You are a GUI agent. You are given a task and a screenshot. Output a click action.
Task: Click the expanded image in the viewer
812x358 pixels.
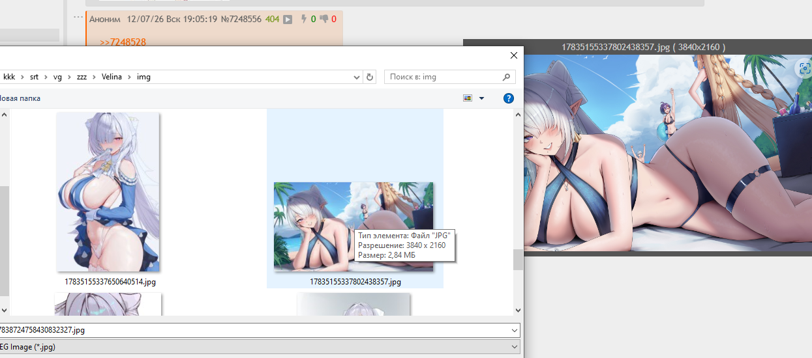coord(668,153)
